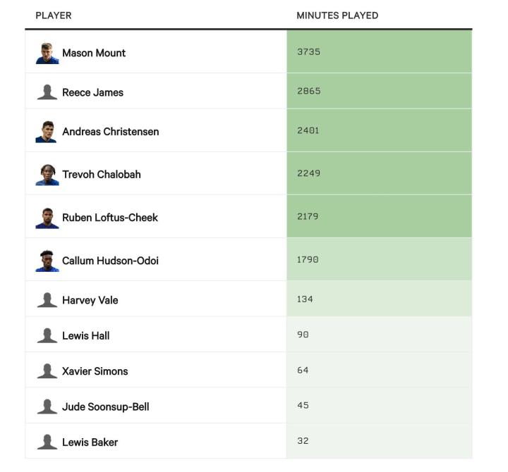The width and height of the screenshot is (508, 472).
Task: Click Reece James's placeholder avatar icon
Action: tap(47, 92)
